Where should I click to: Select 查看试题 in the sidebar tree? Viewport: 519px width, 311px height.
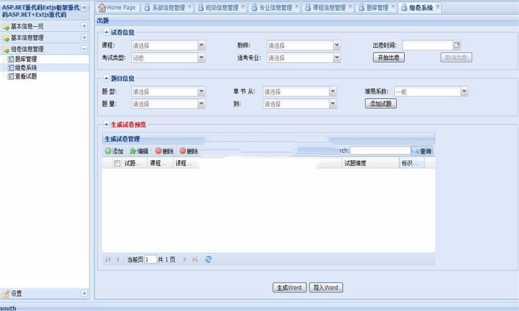[26, 76]
